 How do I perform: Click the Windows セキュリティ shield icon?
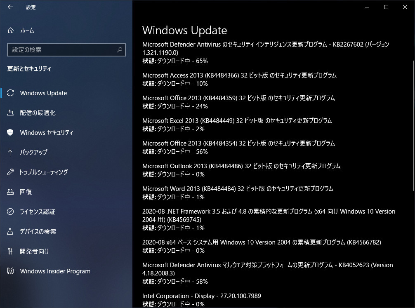coord(10,132)
